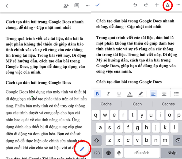The width and height of the screenshot is (182, 159).
Task: Open the more options menu in left view
Action: pyautogui.click(x=88, y=6)
